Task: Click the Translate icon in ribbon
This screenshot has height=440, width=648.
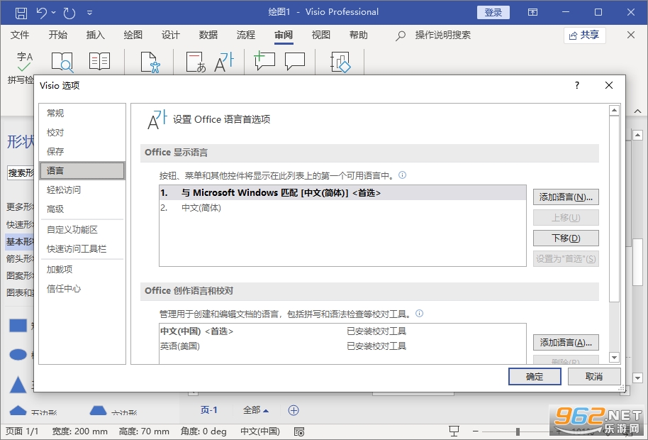Action: pos(196,62)
